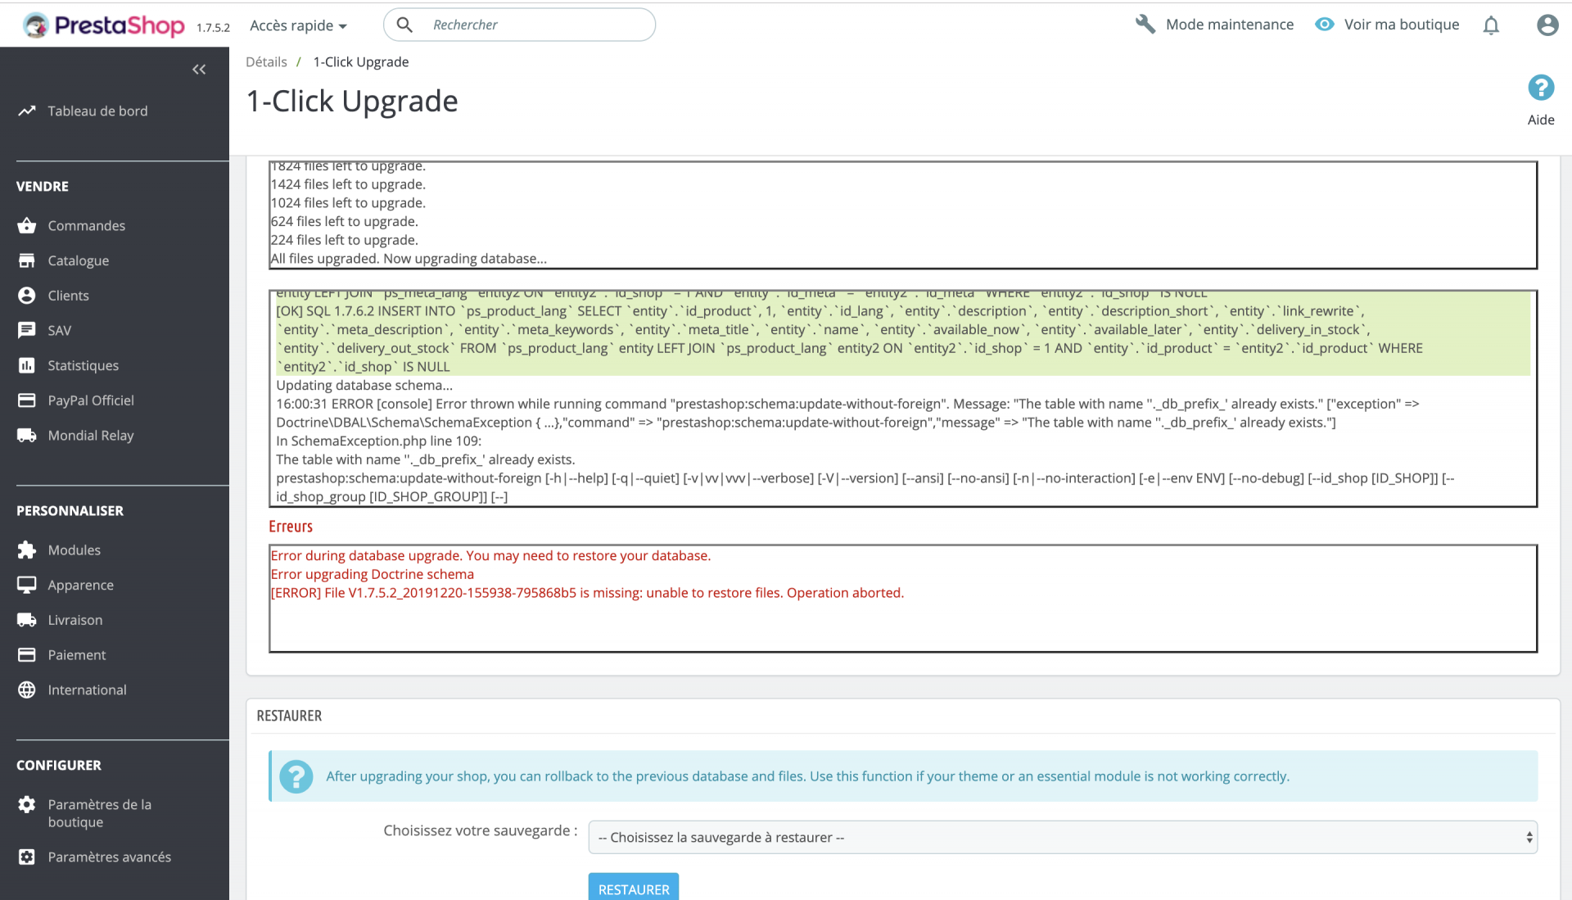Open the International menu
1572x900 pixels.
87,690
